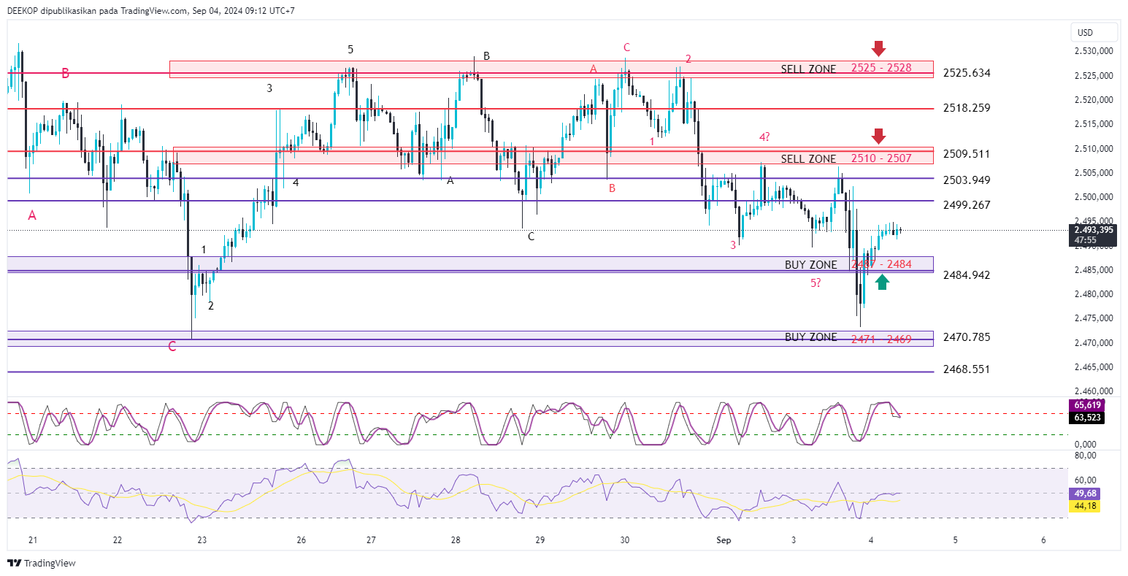Click the date label 30 on time axis
1128x576 pixels.
point(625,540)
